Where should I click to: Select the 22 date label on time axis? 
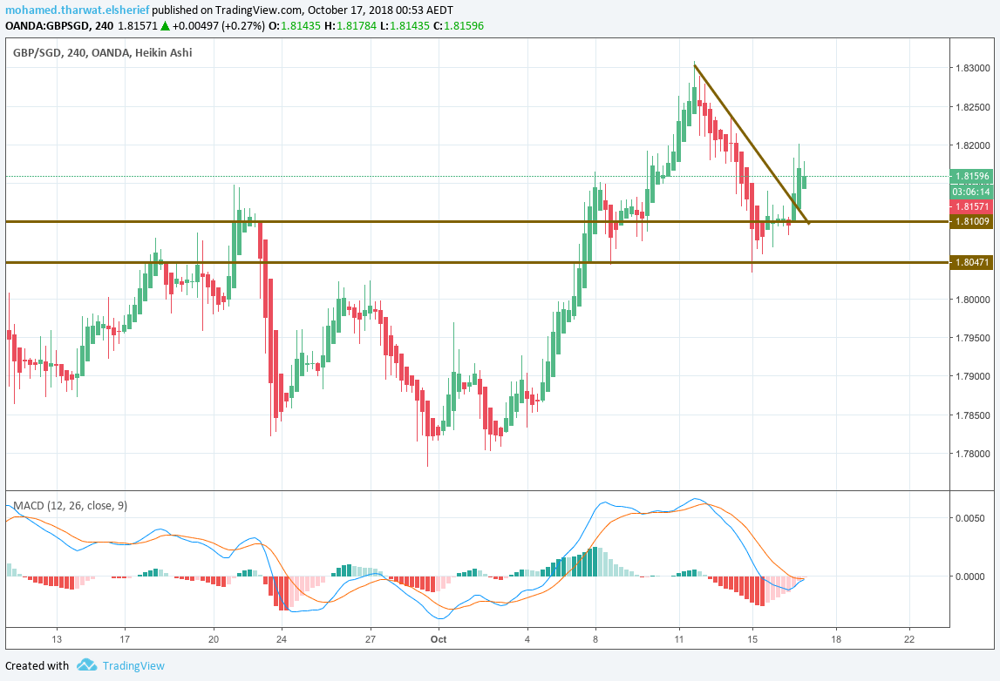(909, 639)
